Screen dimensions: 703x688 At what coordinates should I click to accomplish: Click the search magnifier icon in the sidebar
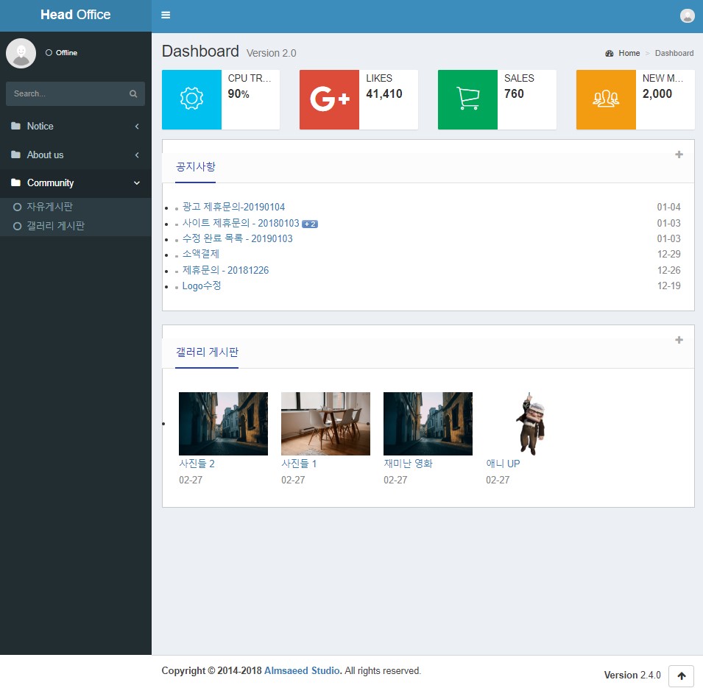[133, 94]
